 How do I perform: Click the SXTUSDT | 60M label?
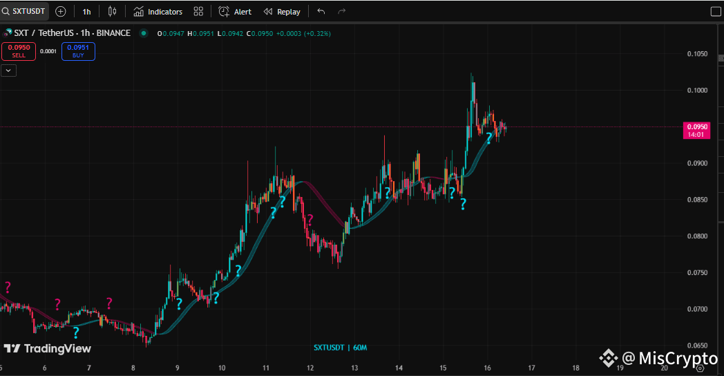(x=341, y=348)
